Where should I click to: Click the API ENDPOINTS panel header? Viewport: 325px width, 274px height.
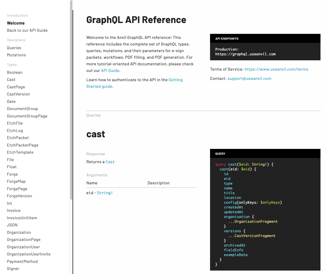click(x=265, y=38)
